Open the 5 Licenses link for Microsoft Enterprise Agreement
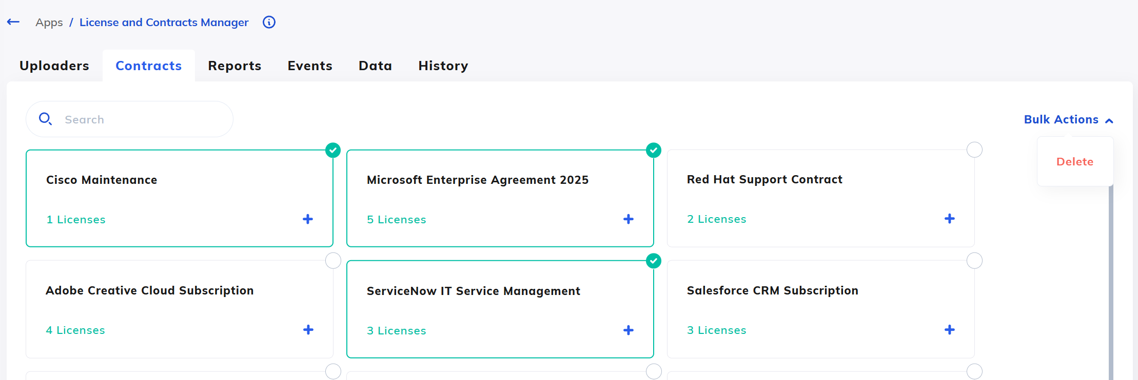The image size is (1138, 380). pos(397,220)
